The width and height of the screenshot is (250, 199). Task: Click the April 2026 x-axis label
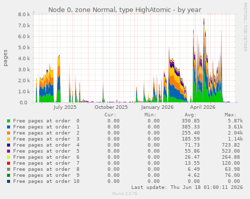point(203,107)
